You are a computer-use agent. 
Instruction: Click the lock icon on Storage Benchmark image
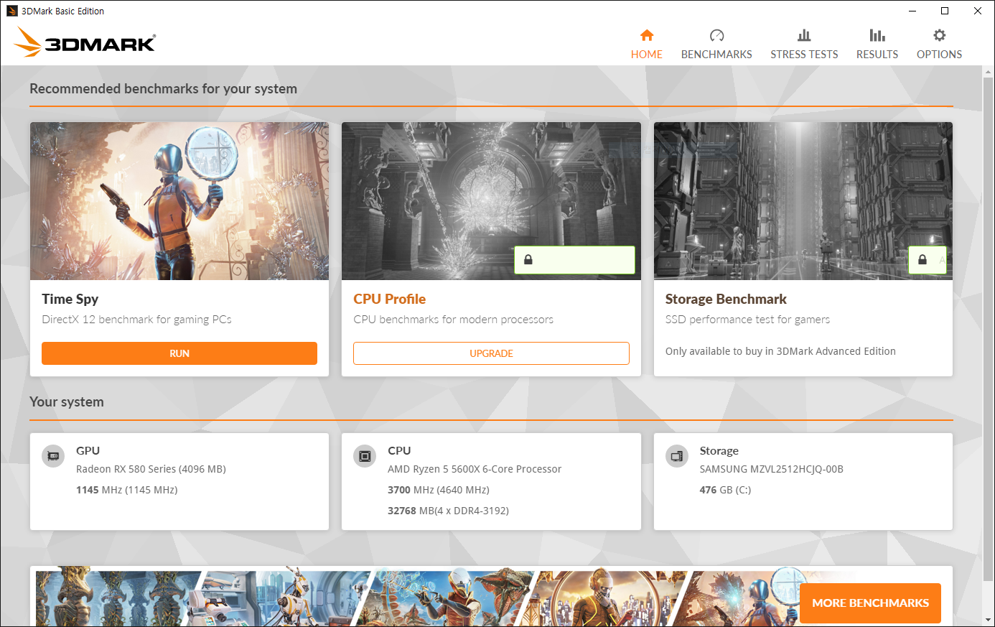(x=922, y=260)
